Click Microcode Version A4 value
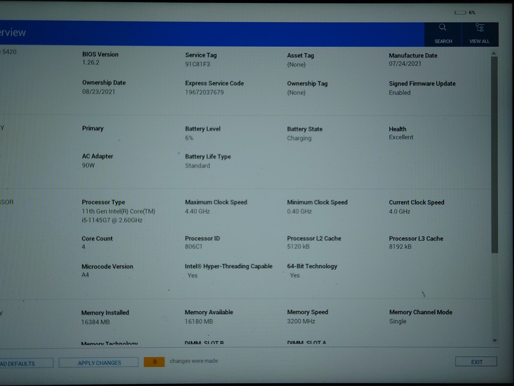 pos(85,275)
